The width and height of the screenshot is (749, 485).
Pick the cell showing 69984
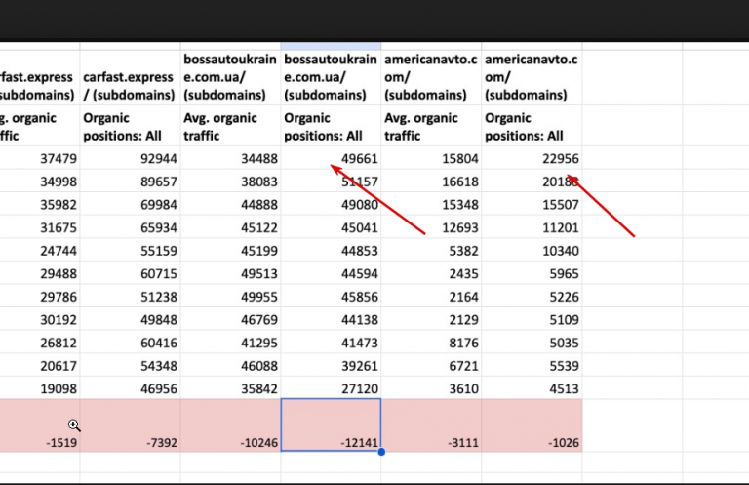tap(131, 204)
